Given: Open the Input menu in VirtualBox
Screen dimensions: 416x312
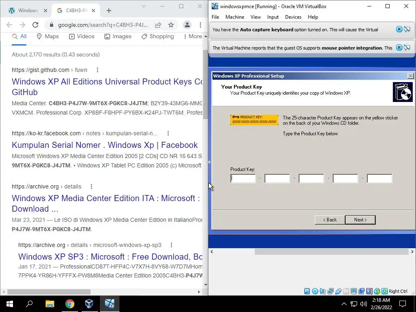Looking at the screenshot, I should [273, 17].
